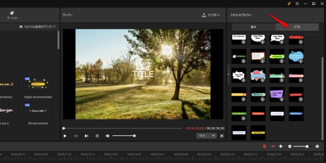Select the yellow rounded bar bubble
The width and height of the screenshot is (326, 163).
[258, 133]
